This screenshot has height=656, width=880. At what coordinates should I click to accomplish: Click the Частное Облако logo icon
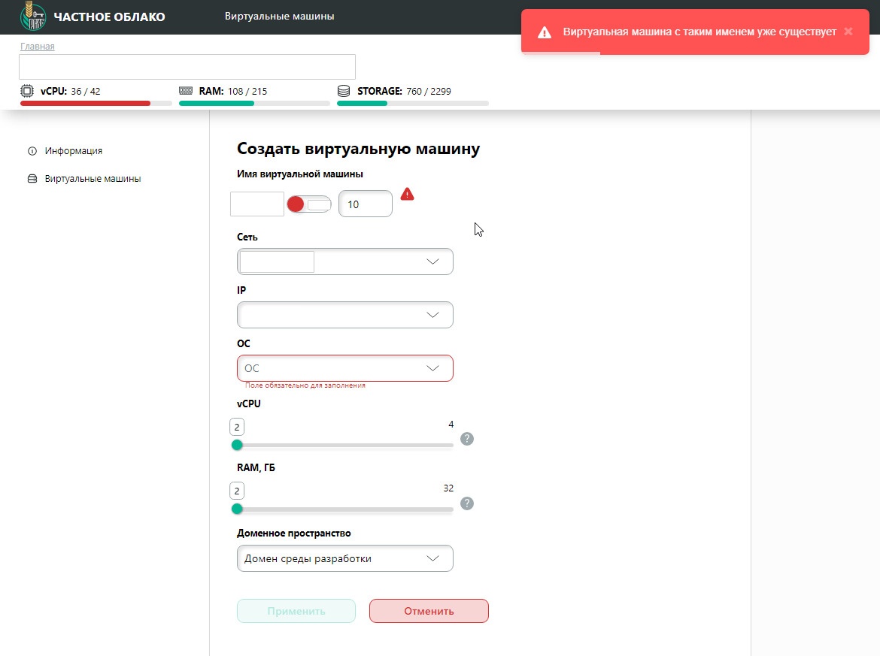tap(32, 17)
